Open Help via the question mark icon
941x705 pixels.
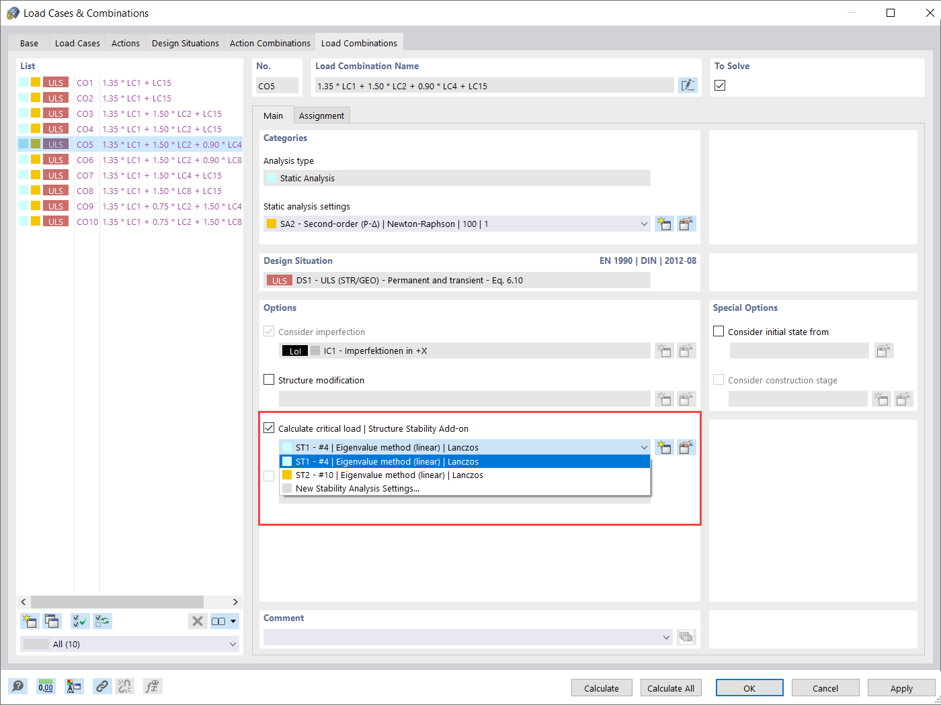pos(18,686)
